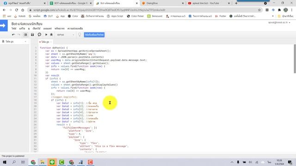Go back in browser history

pyautogui.click(x=4, y=10)
